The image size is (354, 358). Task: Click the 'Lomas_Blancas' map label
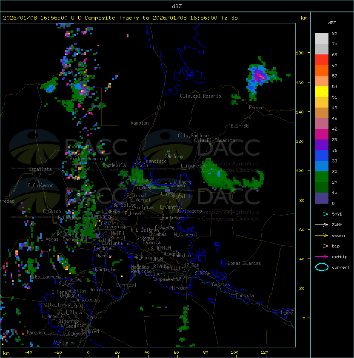coord(244,263)
